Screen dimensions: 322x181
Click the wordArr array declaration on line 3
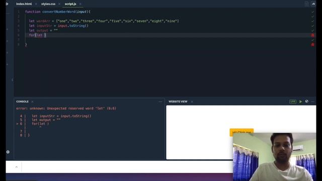(x=104, y=21)
